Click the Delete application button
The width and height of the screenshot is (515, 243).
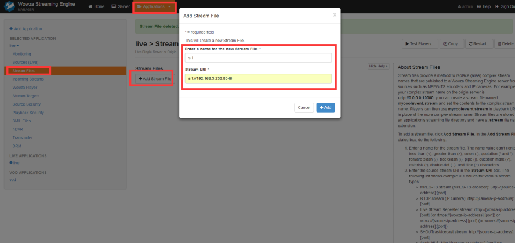click(506, 43)
